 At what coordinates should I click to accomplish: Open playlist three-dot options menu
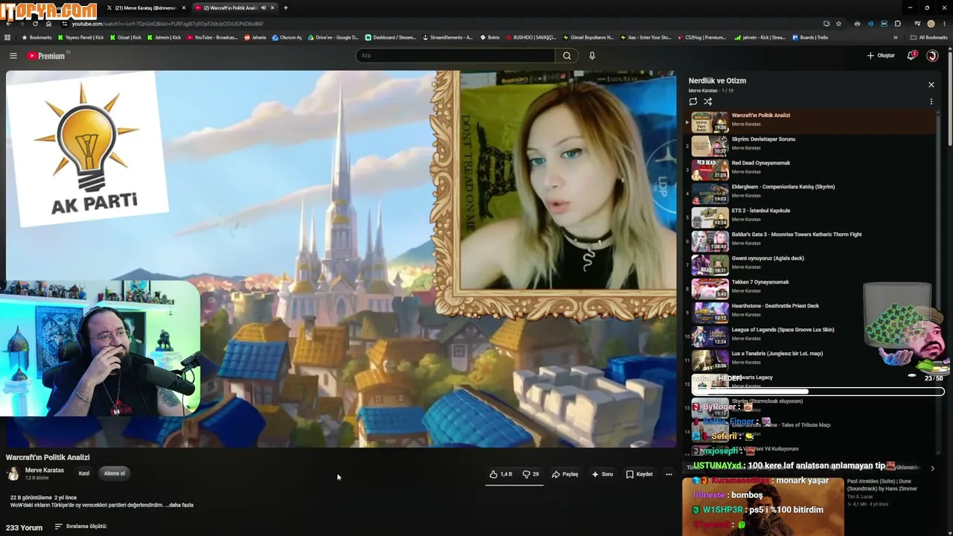tap(931, 101)
